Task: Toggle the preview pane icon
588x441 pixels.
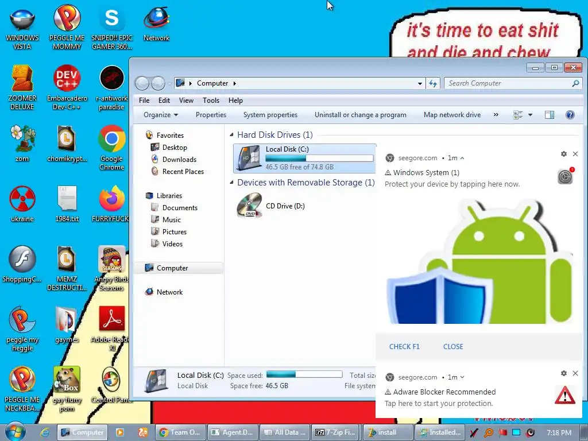Action: (x=550, y=115)
